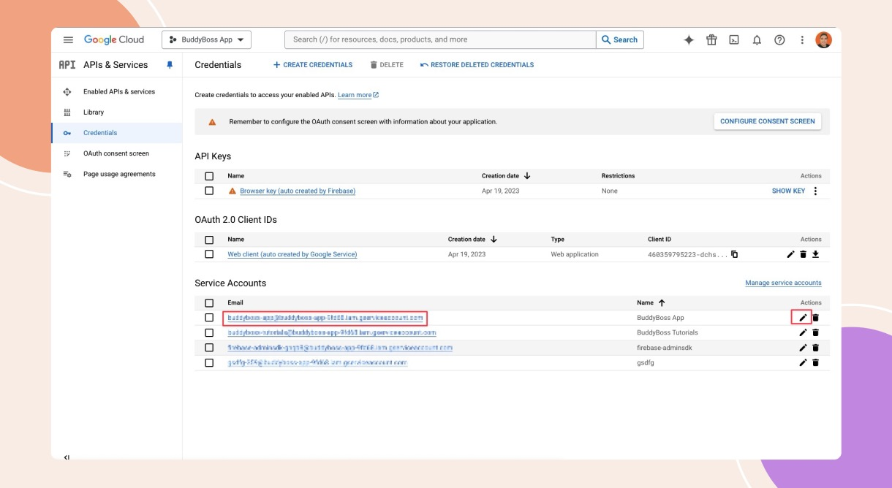
Task: Check the Web client row checkbox
Action: pyautogui.click(x=209, y=254)
